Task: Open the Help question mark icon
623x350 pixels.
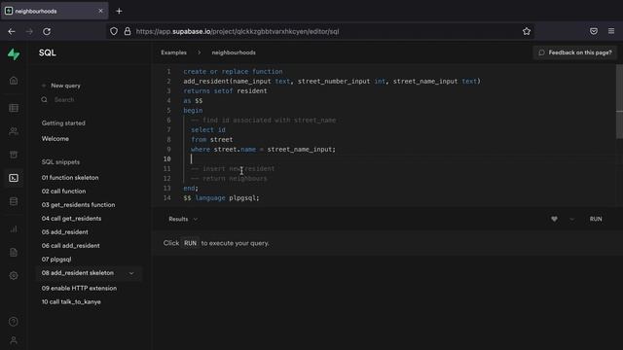Action: [14, 322]
